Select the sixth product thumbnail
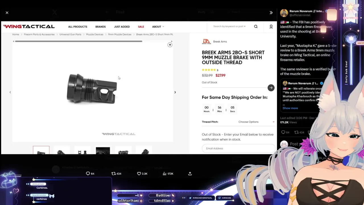Image resolution: width=364 pixels, height=205 pixels. pyautogui.click(x=144, y=150)
